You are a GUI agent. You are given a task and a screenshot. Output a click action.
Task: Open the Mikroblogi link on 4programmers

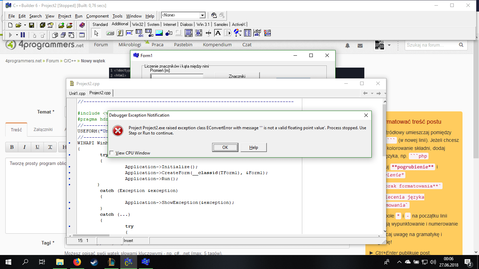point(130,45)
